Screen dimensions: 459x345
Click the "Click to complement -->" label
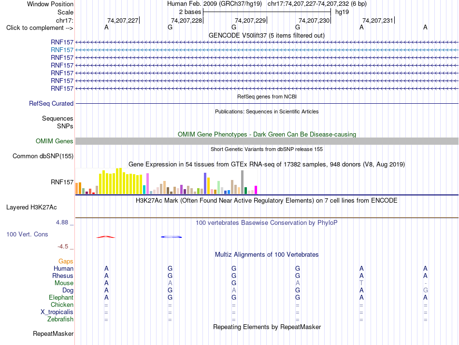[x=40, y=28]
